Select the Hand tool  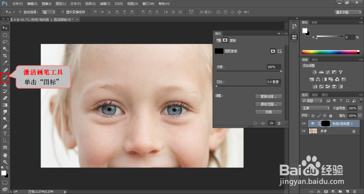[5, 155]
